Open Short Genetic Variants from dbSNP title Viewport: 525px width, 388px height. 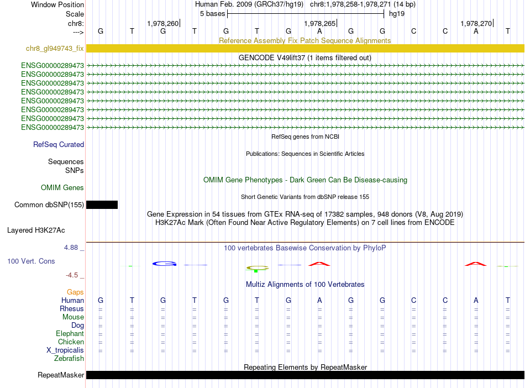click(305, 197)
